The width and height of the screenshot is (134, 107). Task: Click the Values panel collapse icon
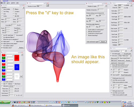[x=131, y=5]
